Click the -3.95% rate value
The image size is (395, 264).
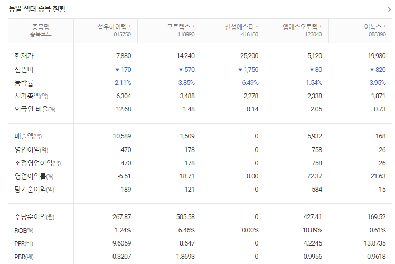coord(377,83)
